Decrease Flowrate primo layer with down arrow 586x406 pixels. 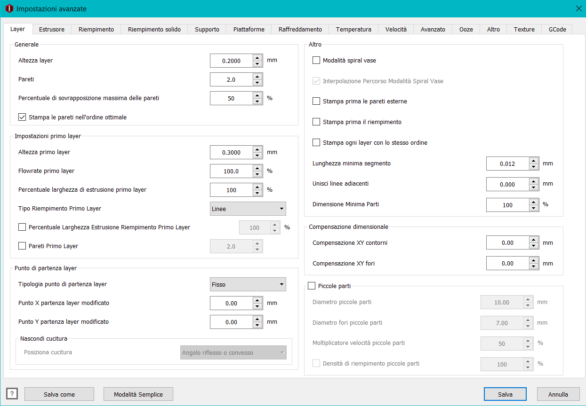click(x=257, y=174)
